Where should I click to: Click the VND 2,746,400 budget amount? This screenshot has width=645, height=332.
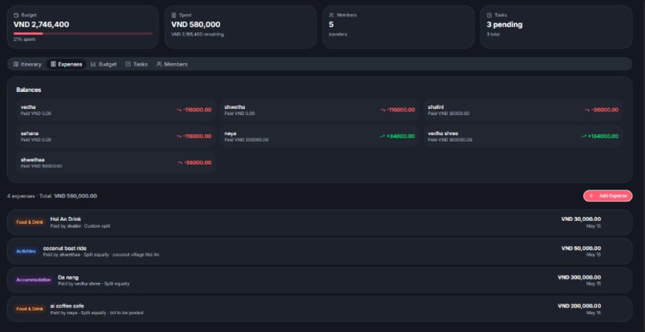click(41, 25)
